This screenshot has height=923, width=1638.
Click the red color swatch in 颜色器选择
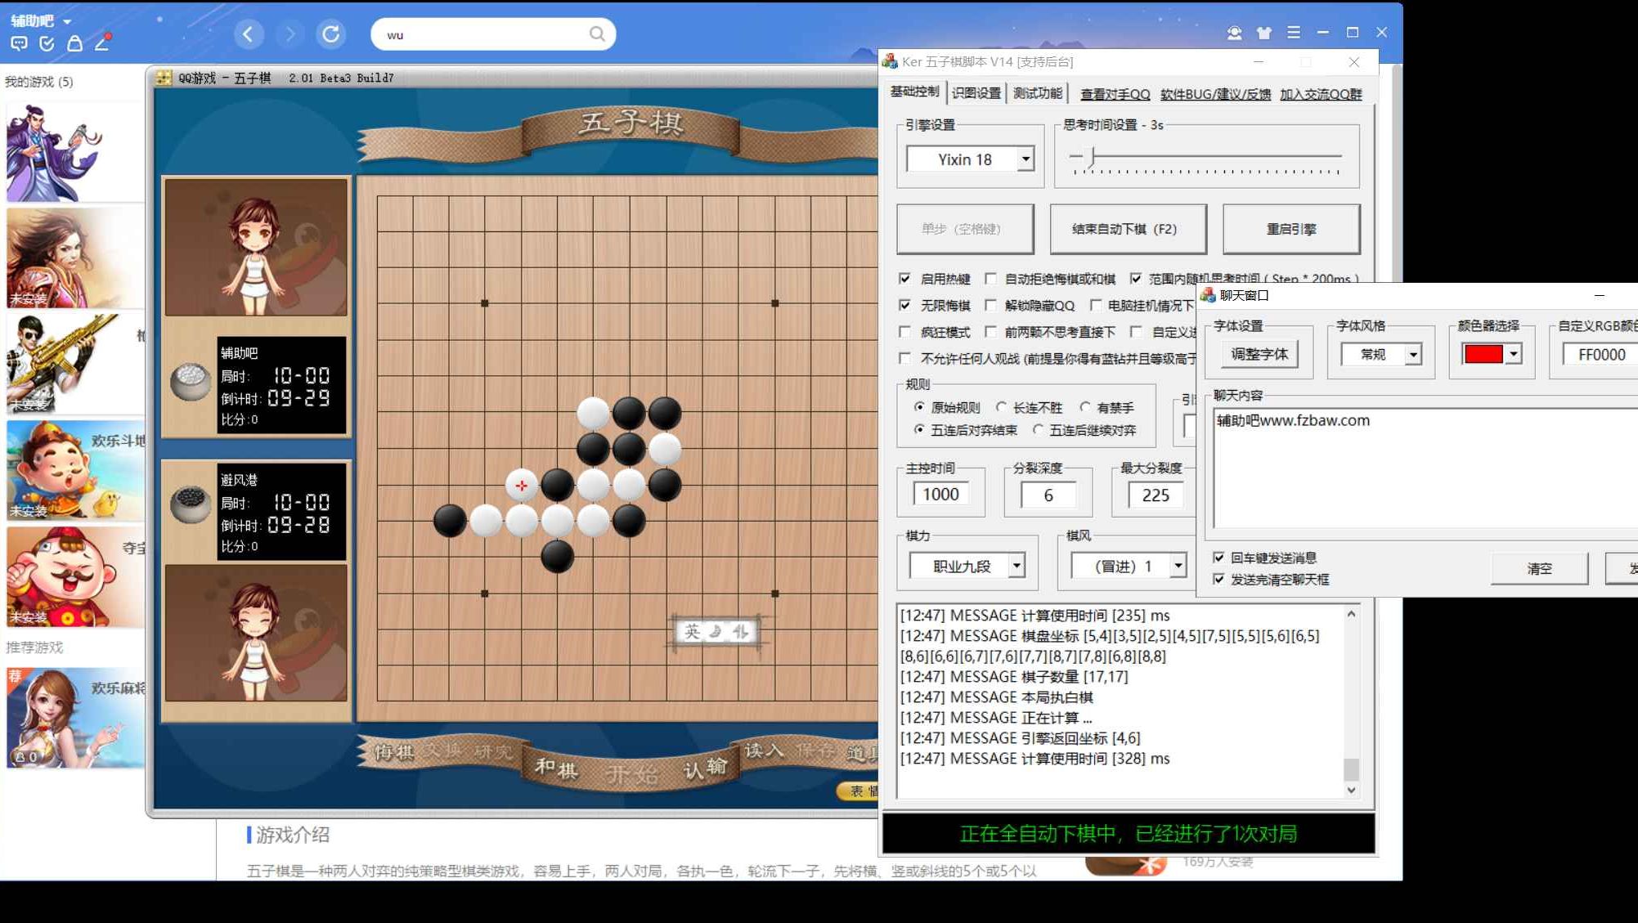click(1483, 354)
